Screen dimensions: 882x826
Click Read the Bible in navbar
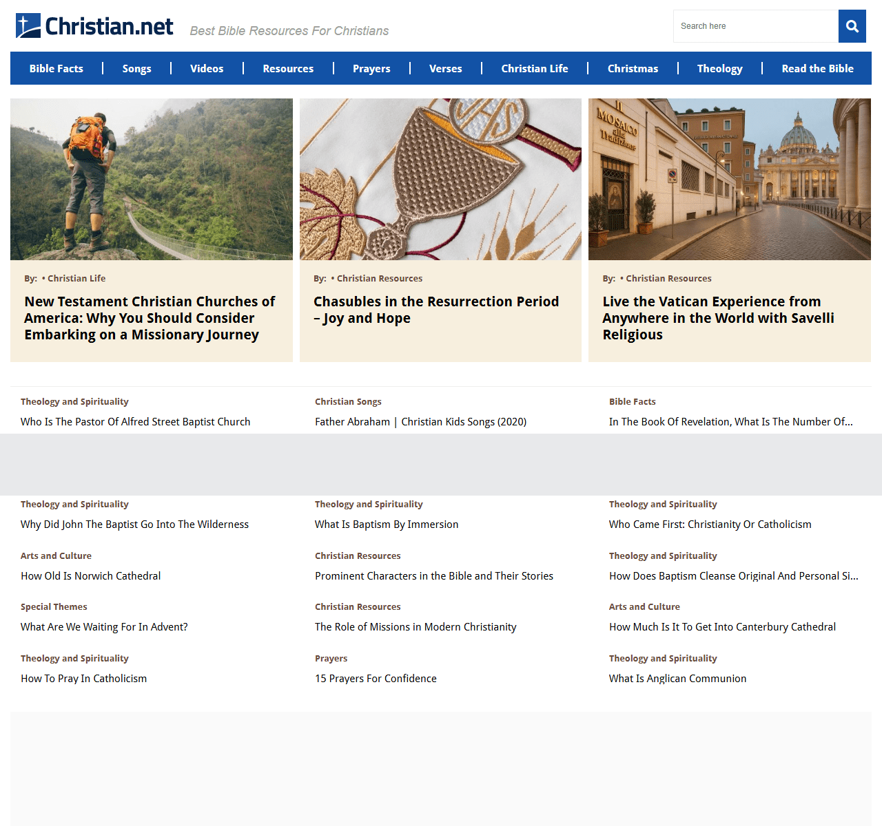817,69
